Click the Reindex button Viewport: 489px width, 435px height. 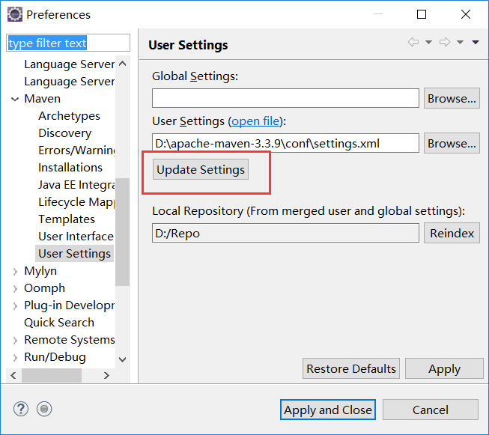[452, 233]
